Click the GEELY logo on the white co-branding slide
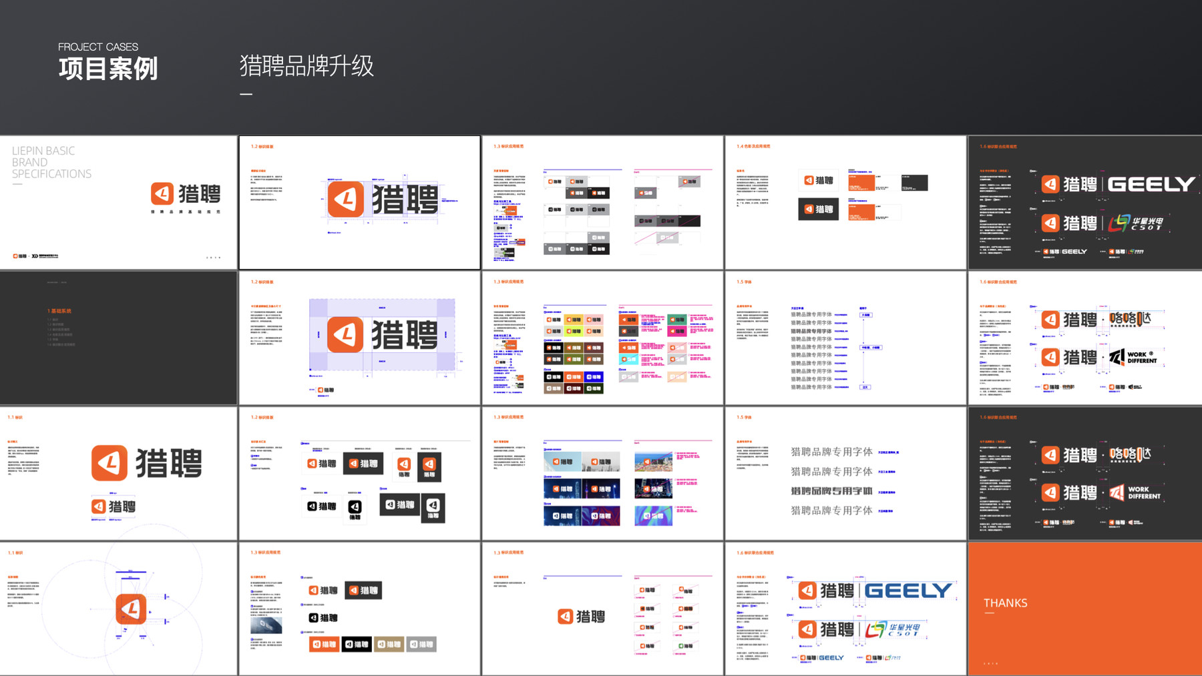The image size is (1202, 676). pos(908,591)
